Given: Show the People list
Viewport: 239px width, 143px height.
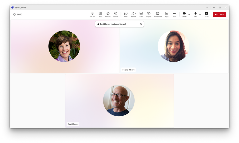Looking at the screenshot, I should pyautogui.click(x=134, y=14).
